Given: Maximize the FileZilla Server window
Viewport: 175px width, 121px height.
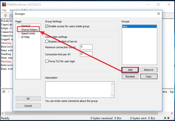Looking at the screenshot, I should point(158,4).
